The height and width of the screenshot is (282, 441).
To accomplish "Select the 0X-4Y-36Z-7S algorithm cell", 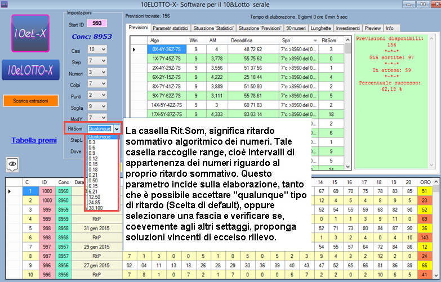I will [x=167, y=49].
